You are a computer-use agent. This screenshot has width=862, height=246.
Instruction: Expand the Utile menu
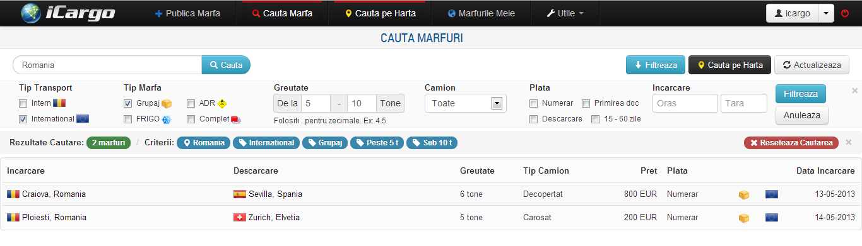(565, 13)
